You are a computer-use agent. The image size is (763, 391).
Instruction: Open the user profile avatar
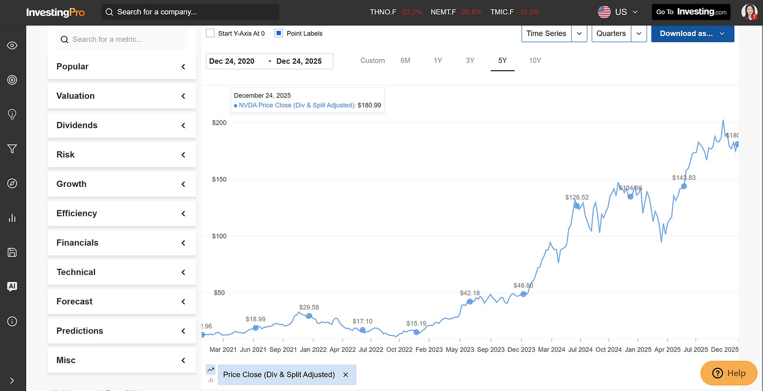click(x=748, y=12)
